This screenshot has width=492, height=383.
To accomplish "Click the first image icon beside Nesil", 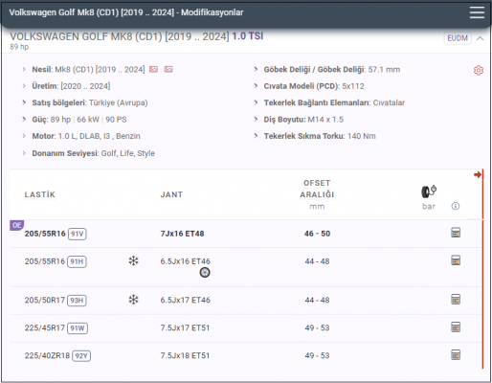I will (x=154, y=69).
